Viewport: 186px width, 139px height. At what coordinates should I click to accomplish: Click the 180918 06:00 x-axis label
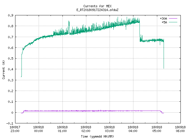point(180,129)
